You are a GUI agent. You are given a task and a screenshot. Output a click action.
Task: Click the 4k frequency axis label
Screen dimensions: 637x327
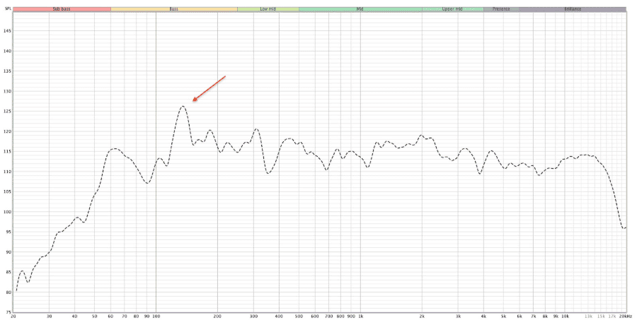(483, 316)
